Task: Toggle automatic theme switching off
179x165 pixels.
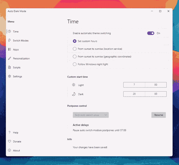Action: (150, 33)
